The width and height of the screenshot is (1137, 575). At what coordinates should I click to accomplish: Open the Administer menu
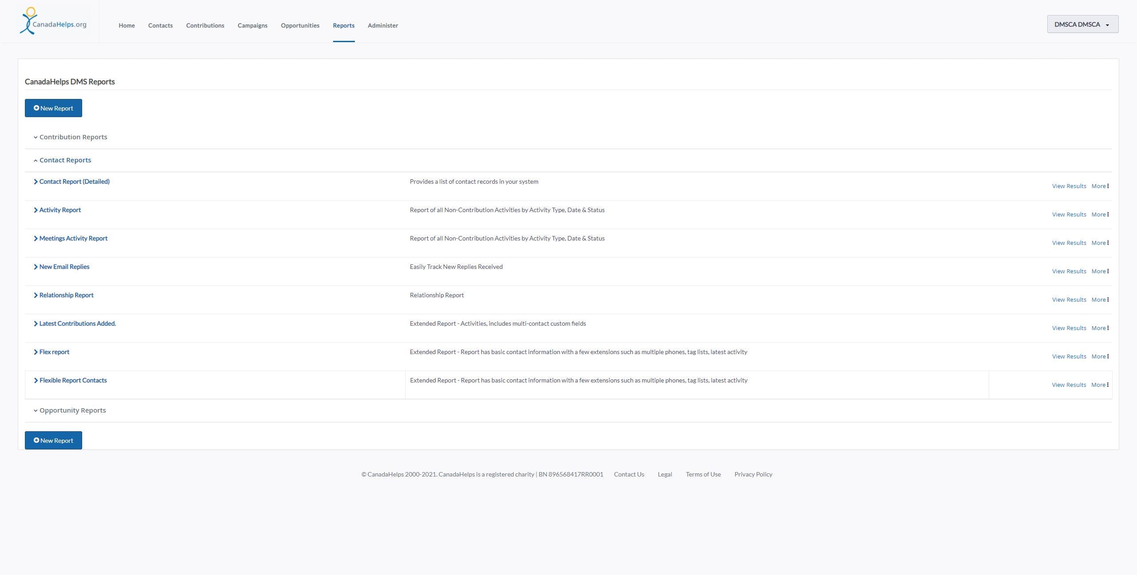point(382,25)
